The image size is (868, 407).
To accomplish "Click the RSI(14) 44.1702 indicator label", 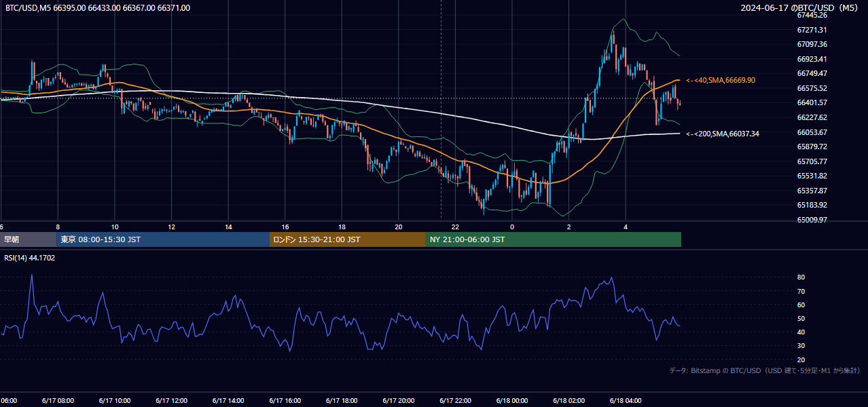I will tap(30, 258).
